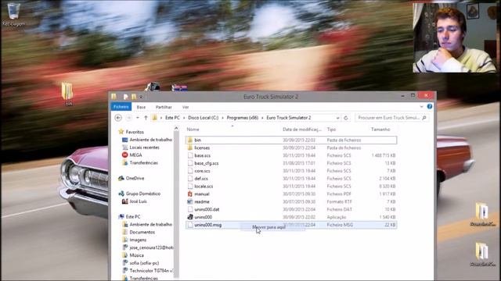Viewport: 501px width, 281px height.
Task: Open the address bar history dropdown
Action: pos(337,118)
